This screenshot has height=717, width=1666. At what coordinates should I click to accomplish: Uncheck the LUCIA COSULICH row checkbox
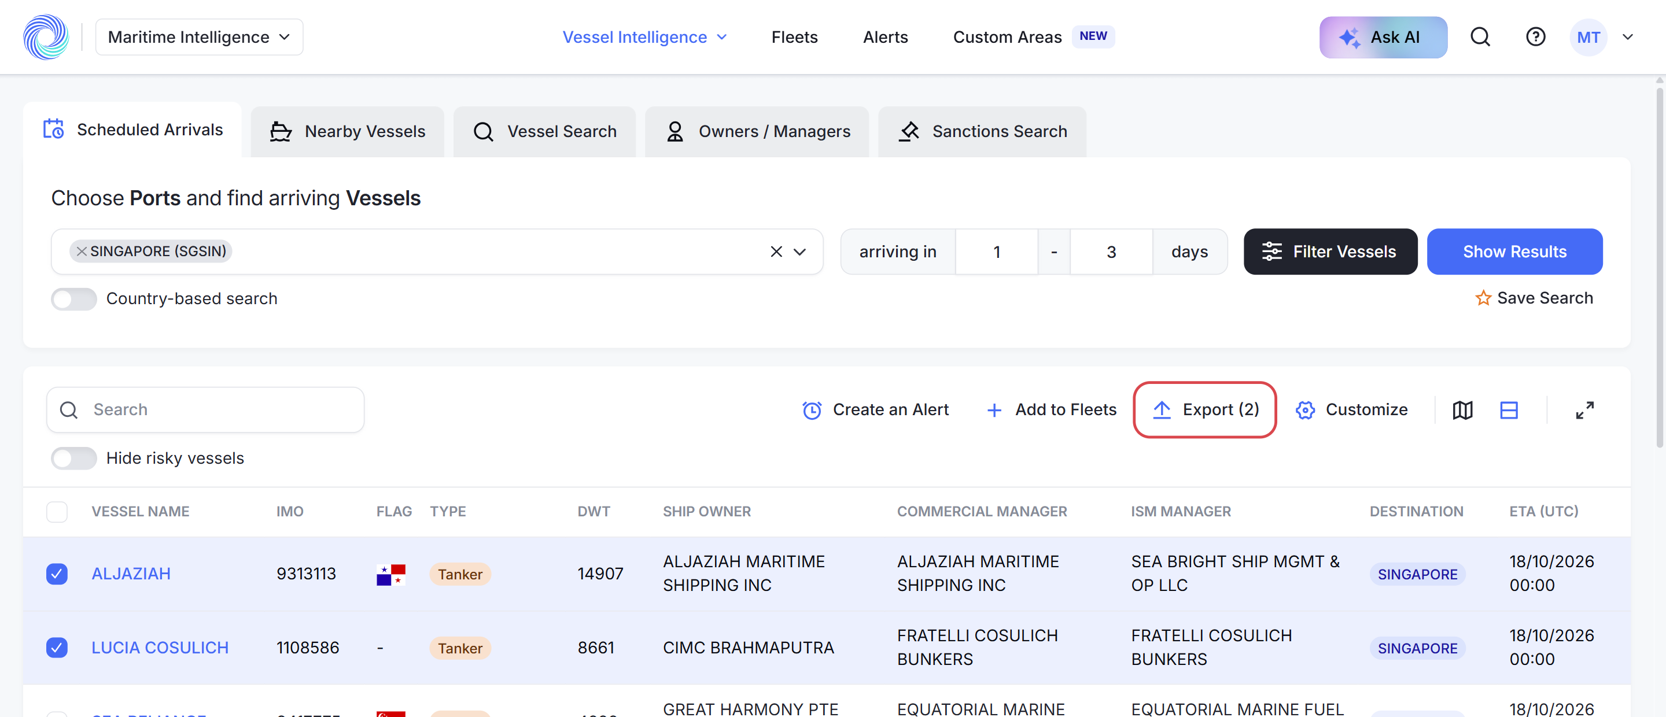coord(57,647)
